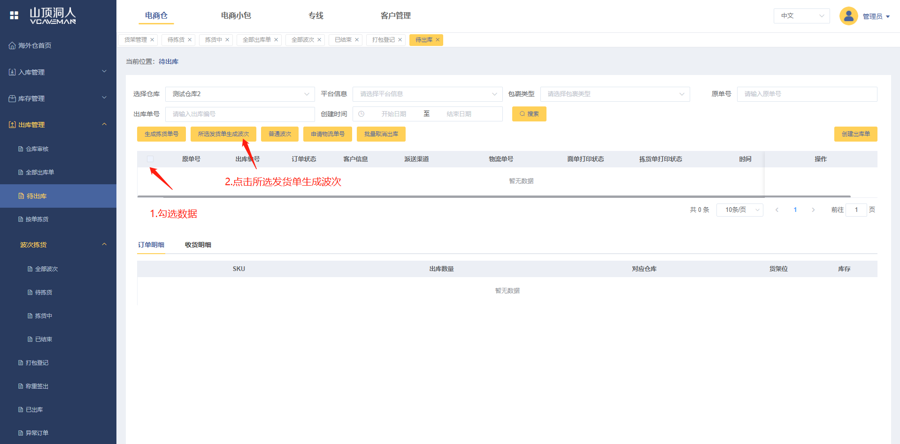Tick the select-all checkbox in table header
The height and width of the screenshot is (444, 900).
point(150,159)
